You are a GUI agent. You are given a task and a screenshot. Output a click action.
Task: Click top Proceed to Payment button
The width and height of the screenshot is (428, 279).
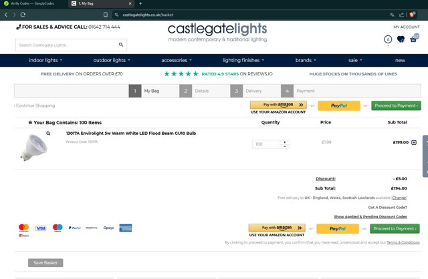coord(396,105)
